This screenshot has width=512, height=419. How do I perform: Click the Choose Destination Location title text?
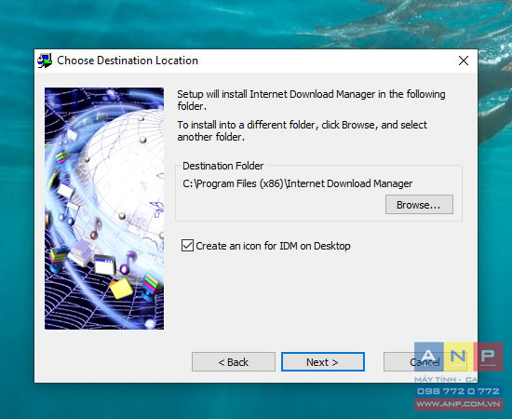[x=128, y=61]
